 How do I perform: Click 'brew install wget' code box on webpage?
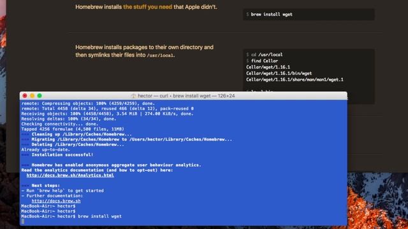point(309,15)
